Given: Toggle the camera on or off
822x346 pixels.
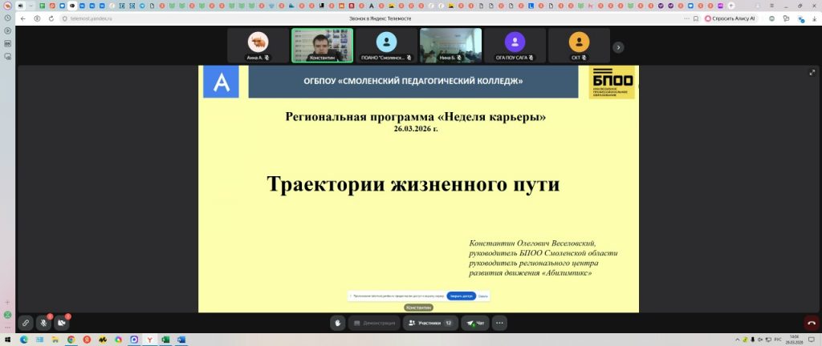Looking at the screenshot, I should 62,324.
